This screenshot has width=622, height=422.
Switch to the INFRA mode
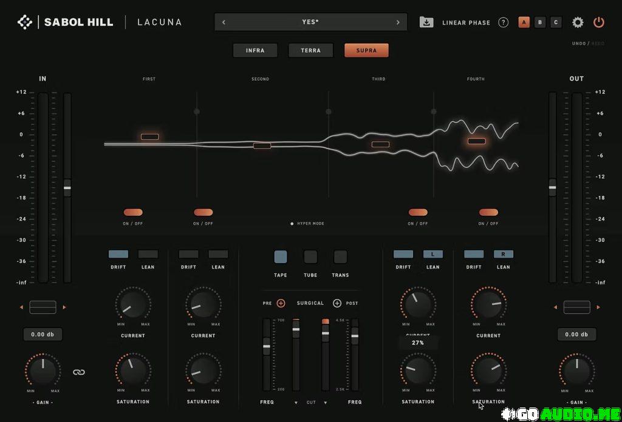[255, 50]
